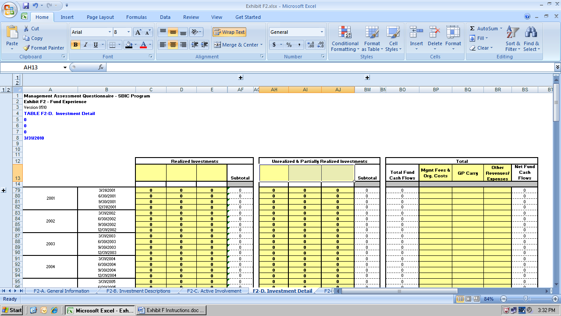
Task: Open the Arial font name dropdown
Action: tap(110, 32)
